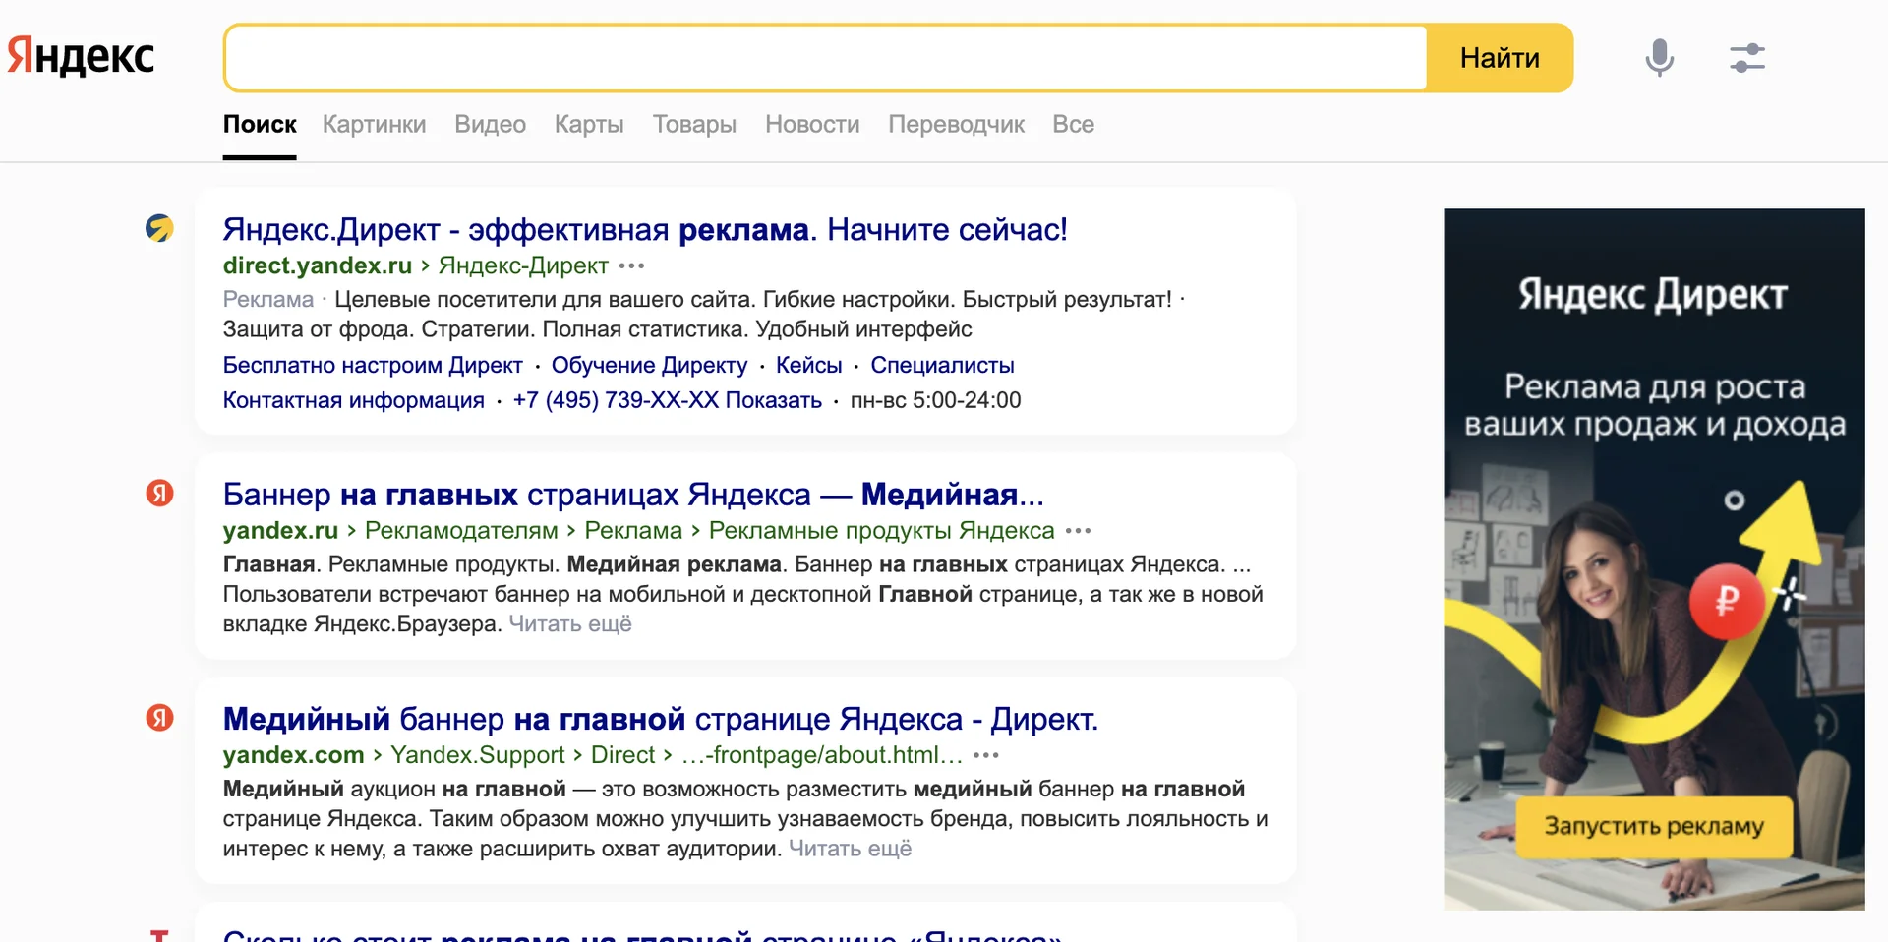Expand Читать ещё under Яндекс.Браузера snippet

tap(570, 623)
